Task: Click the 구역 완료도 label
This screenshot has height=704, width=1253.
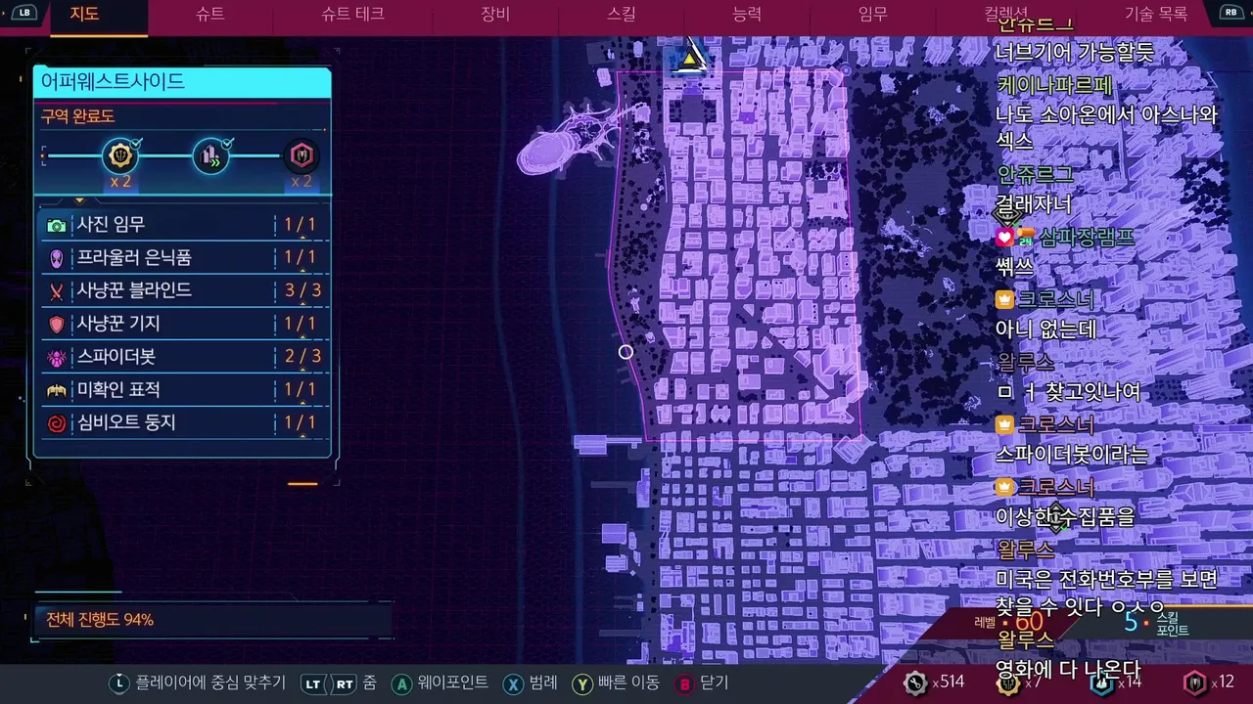Action: (x=77, y=116)
